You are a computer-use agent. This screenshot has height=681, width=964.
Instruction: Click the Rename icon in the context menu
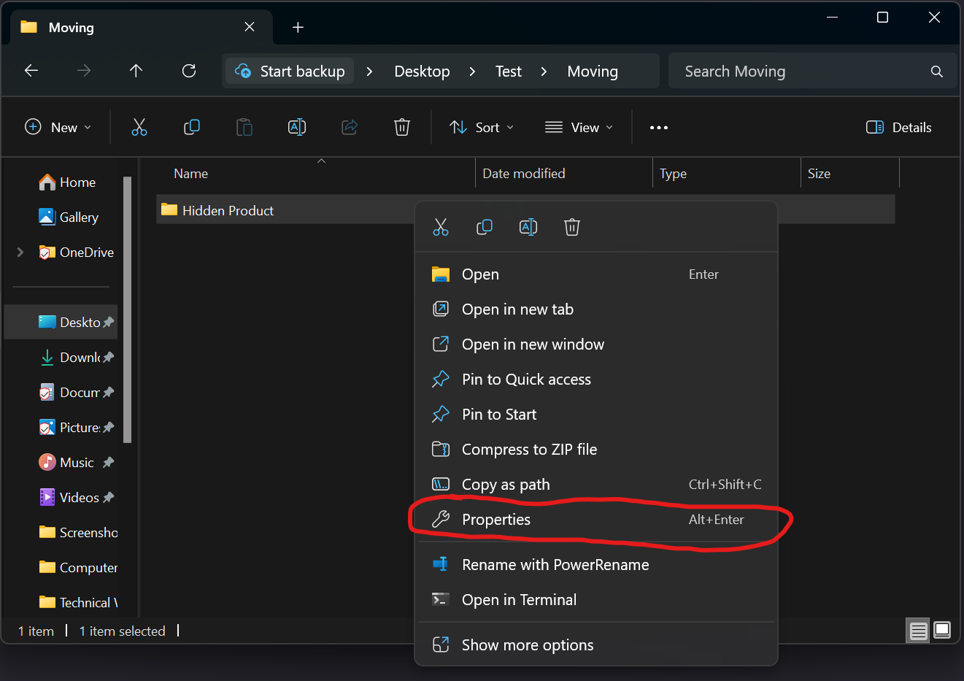tap(528, 227)
